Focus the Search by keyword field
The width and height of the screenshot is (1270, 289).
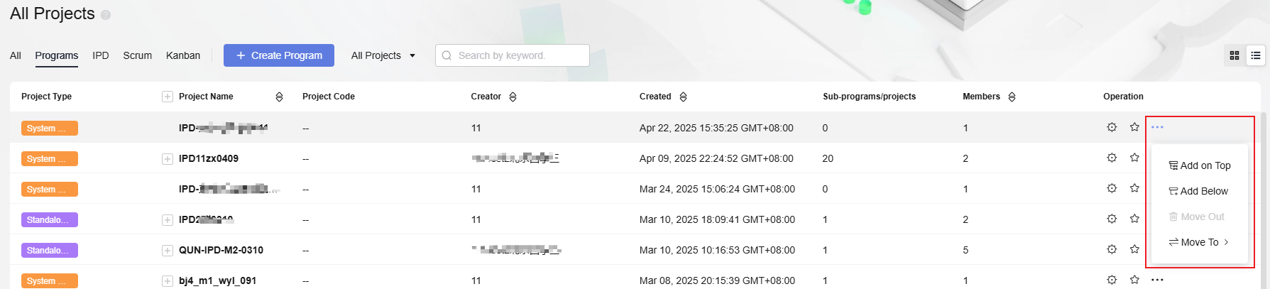point(518,55)
